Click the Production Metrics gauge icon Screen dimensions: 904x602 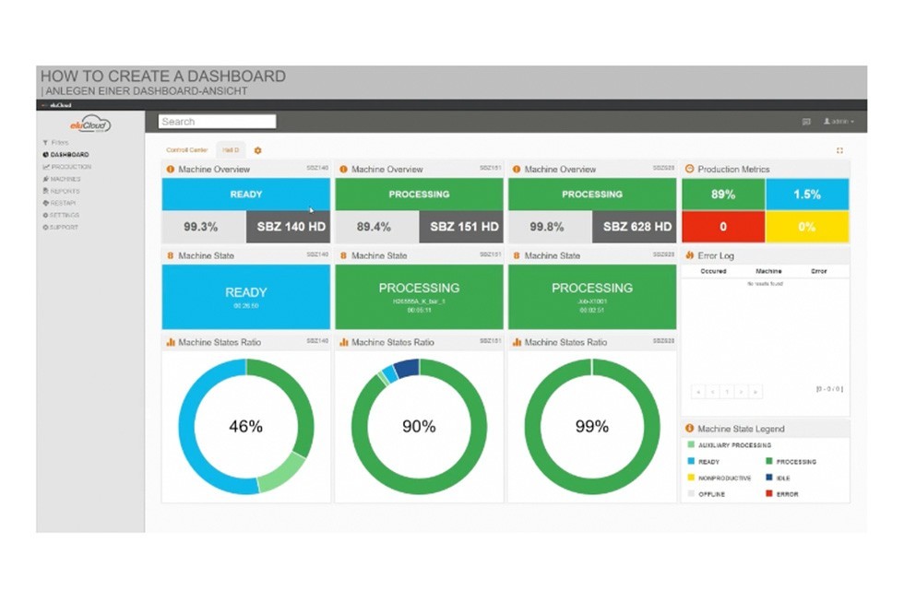[690, 170]
